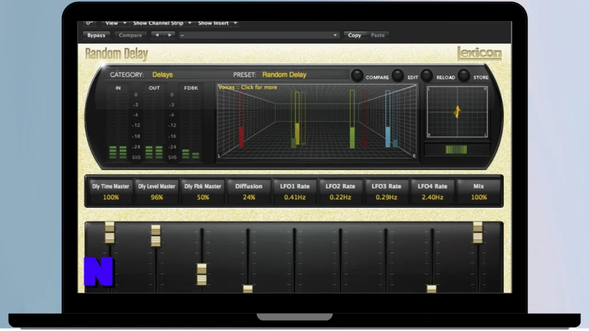
Task: Click 'Voices :: Click for more' text
Action: [x=247, y=87]
